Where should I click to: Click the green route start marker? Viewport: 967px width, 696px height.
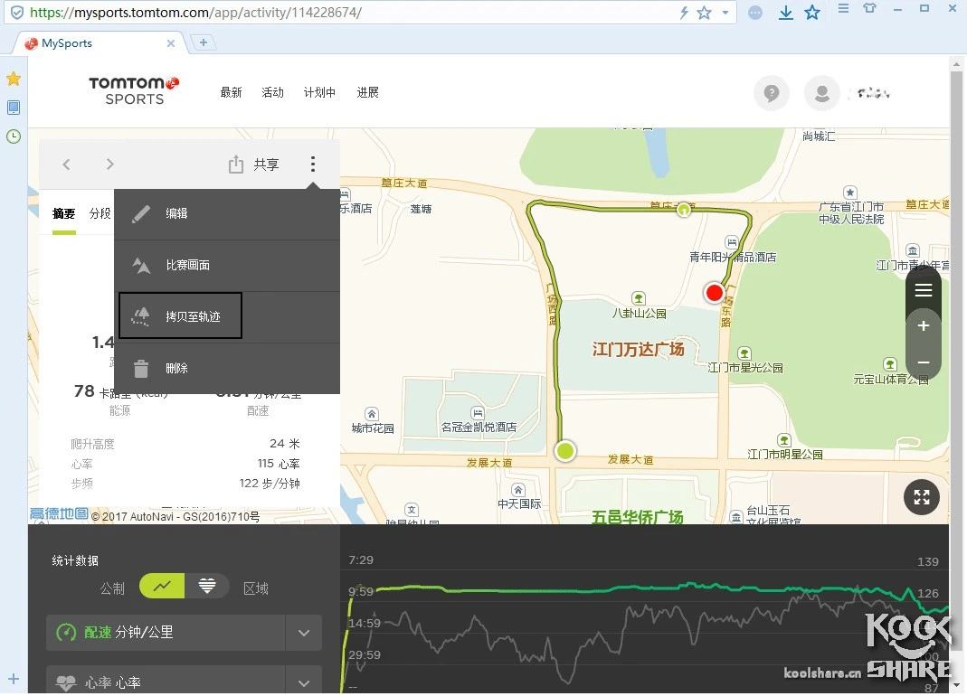(x=564, y=451)
